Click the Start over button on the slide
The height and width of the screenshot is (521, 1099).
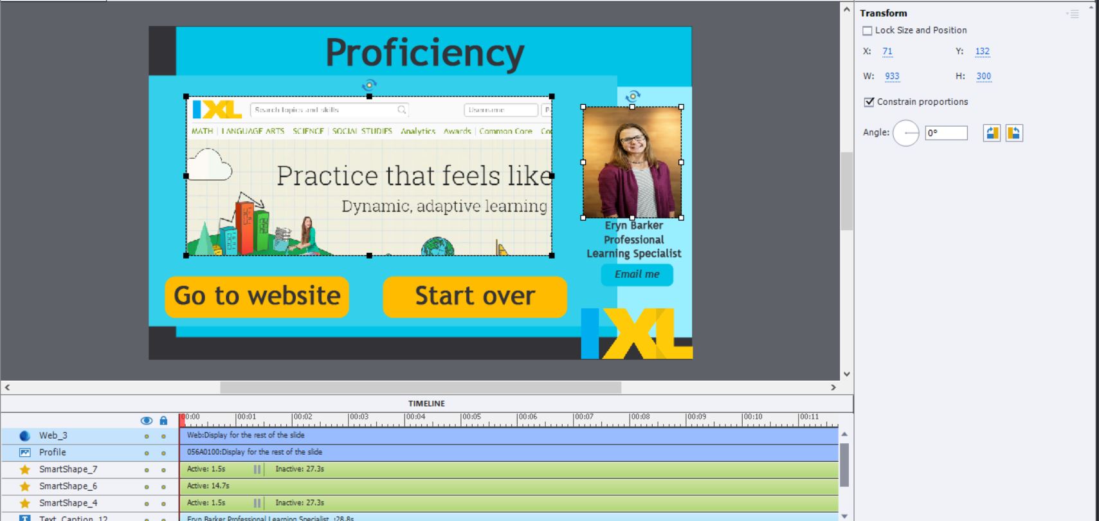[x=475, y=297]
